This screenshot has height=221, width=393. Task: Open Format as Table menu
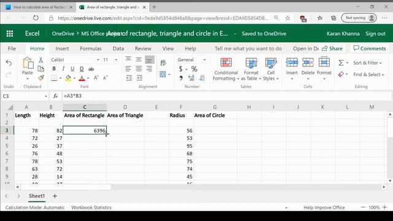(x=251, y=69)
